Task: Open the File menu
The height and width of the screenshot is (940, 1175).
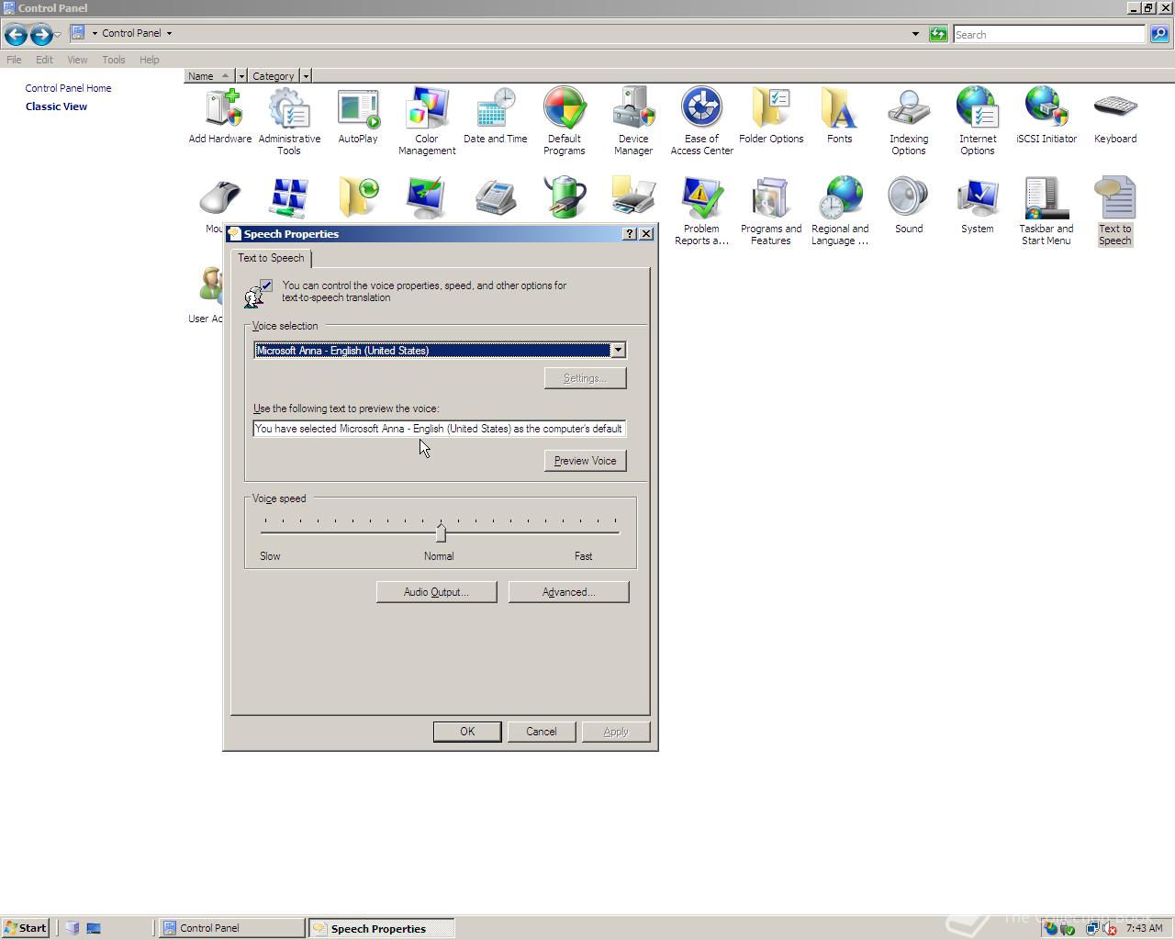Action: (x=14, y=60)
